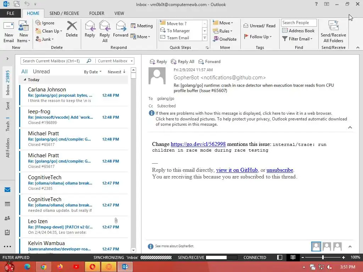Open the Rules dropdown
Screen dimensions: 363x272
223,31
